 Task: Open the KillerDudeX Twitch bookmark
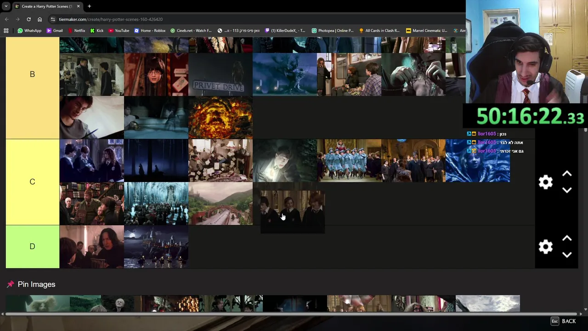click(x=285, y=31)
